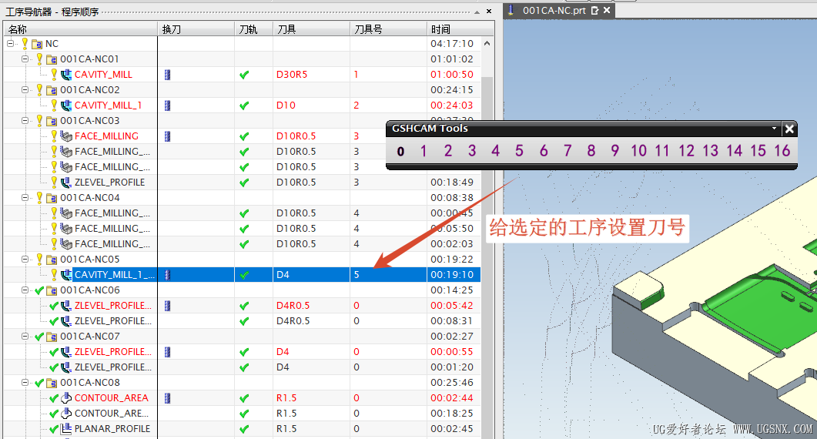Set tool number 8 in GSHCAM Tools
This screenshot has width=817, height=439.
pos(591,151)
